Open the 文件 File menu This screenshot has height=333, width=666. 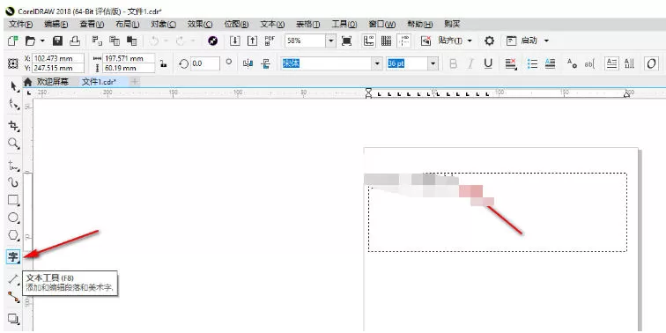tap(21, 24)
